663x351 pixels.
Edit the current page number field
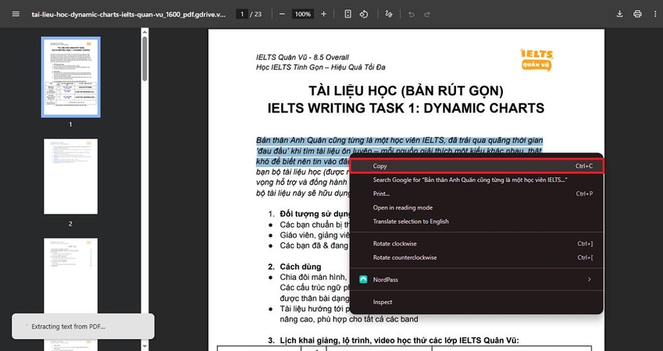tap(242, 14)
